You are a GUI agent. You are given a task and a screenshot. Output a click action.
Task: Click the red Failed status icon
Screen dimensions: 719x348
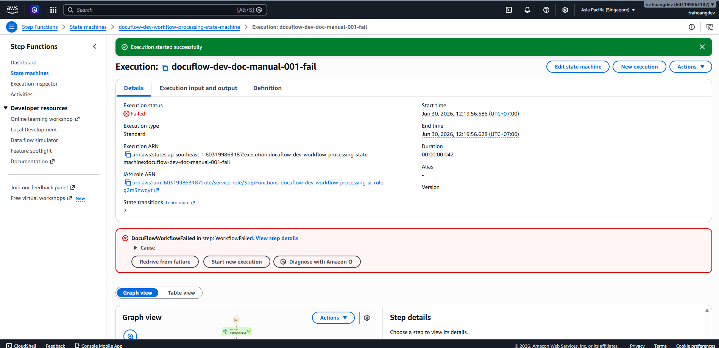pyautogui.click(x=126, y=114)
